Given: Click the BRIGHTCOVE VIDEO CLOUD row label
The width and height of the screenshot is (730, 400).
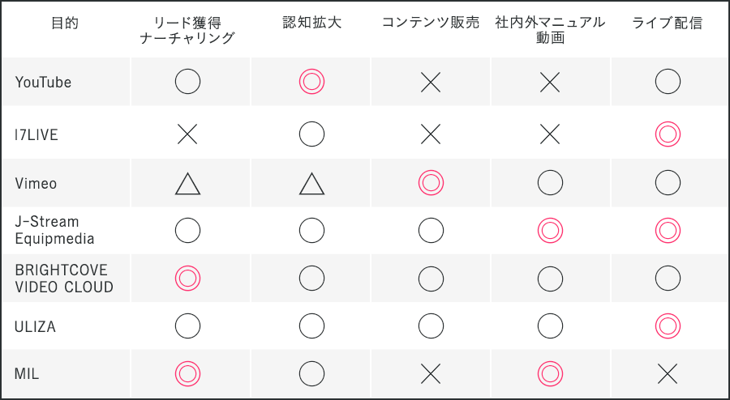Looking at the screenshot, I should [x=64, y=278].
